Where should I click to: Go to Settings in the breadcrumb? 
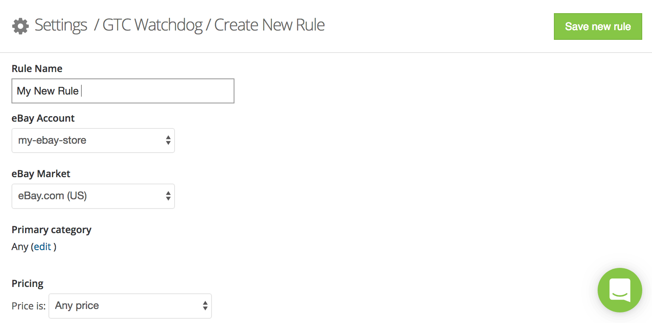tap(61, 25)
